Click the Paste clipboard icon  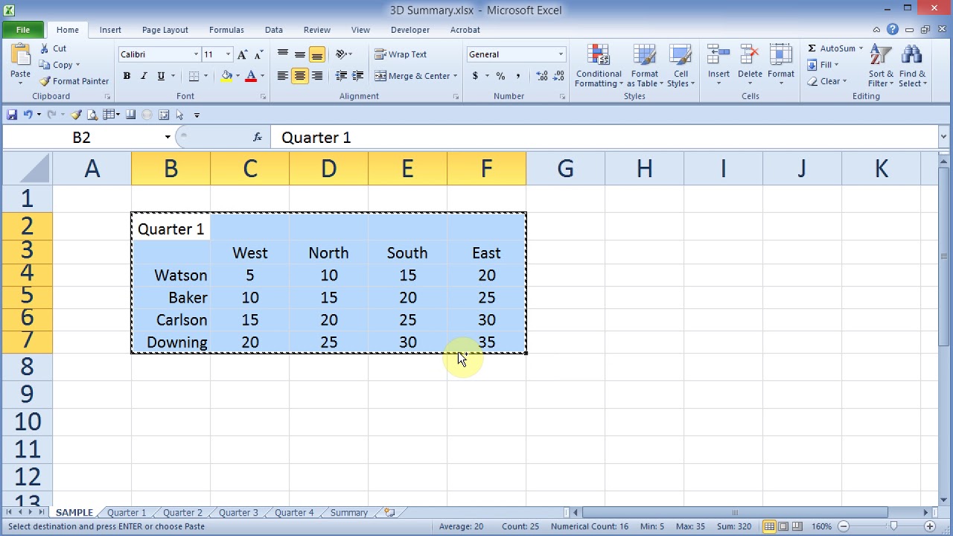click(x=20, y=55)
